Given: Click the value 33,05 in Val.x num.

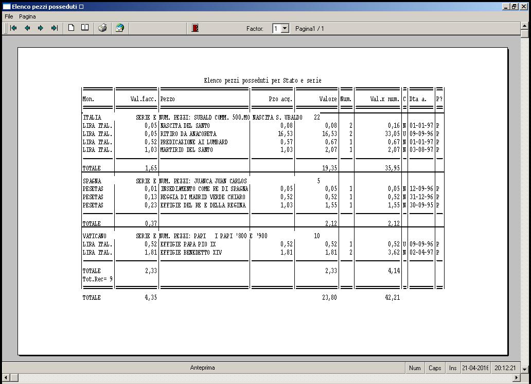Looking at the screenshot, I should coord(393,133).
